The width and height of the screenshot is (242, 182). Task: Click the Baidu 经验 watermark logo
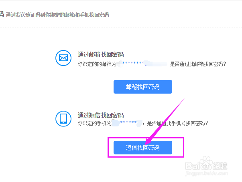206,164
